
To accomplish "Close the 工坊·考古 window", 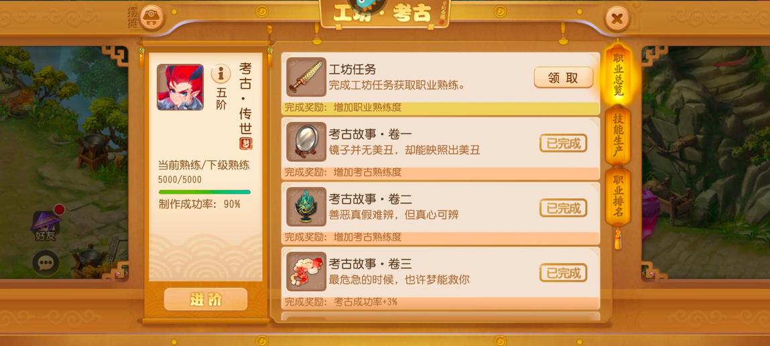I will (617, 19).
